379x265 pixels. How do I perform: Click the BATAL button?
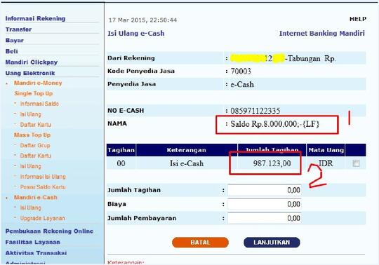pos(200,243)
